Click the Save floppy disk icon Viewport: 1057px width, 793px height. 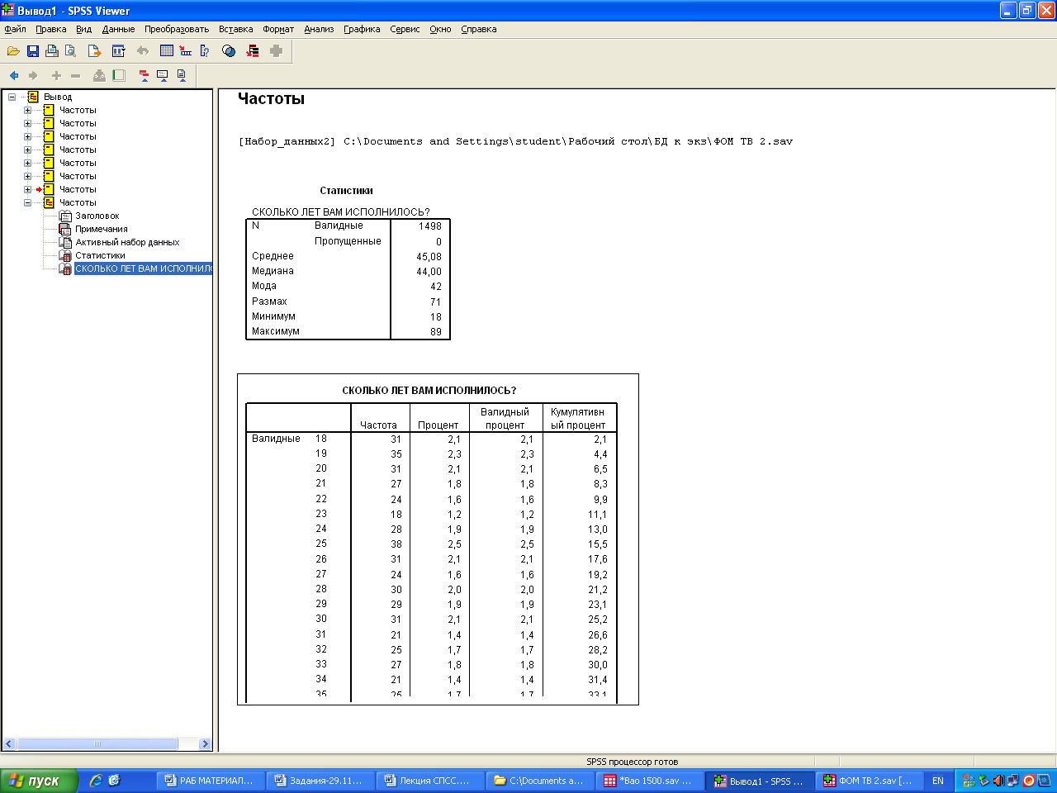point(33,51)
